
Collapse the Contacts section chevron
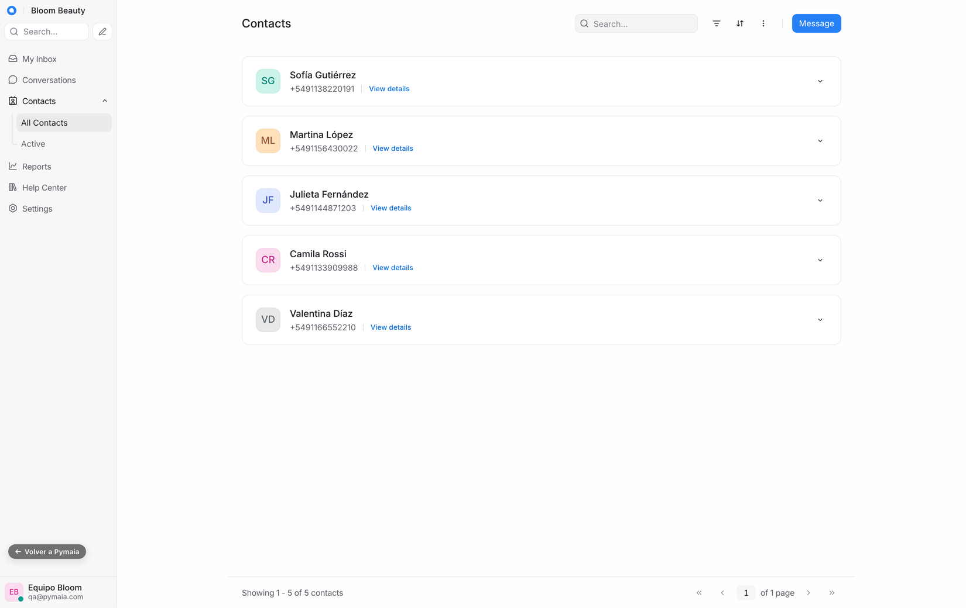coord(105,101)
